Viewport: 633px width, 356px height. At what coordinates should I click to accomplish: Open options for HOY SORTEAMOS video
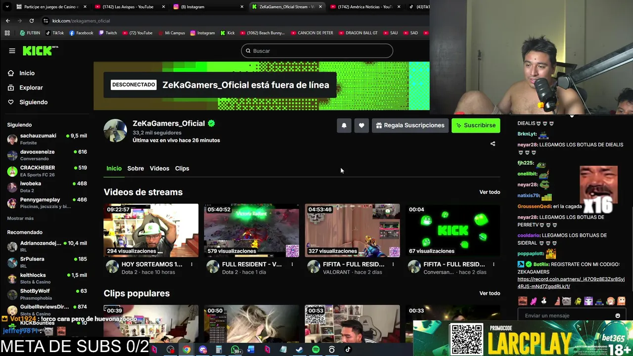(x=192, y=265)
